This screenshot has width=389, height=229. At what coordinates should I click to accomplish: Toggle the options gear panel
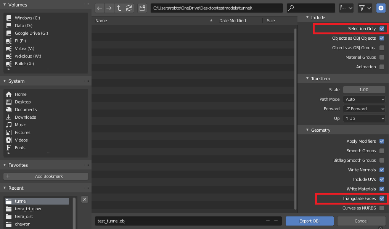click(x=381, y=8)
